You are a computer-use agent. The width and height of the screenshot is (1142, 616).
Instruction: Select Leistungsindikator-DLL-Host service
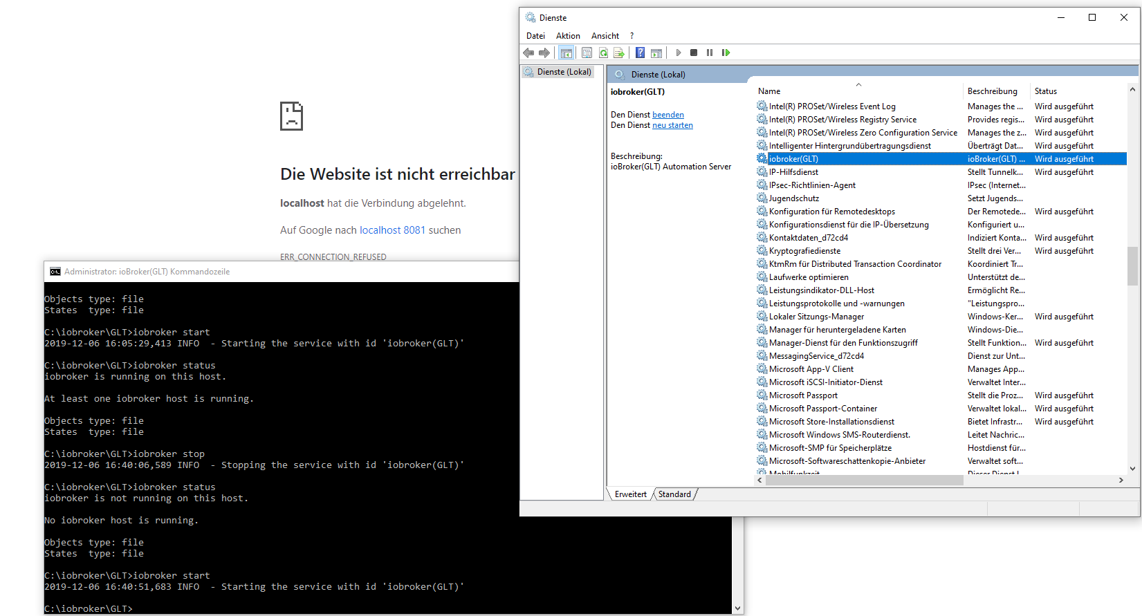click(821, 290)
